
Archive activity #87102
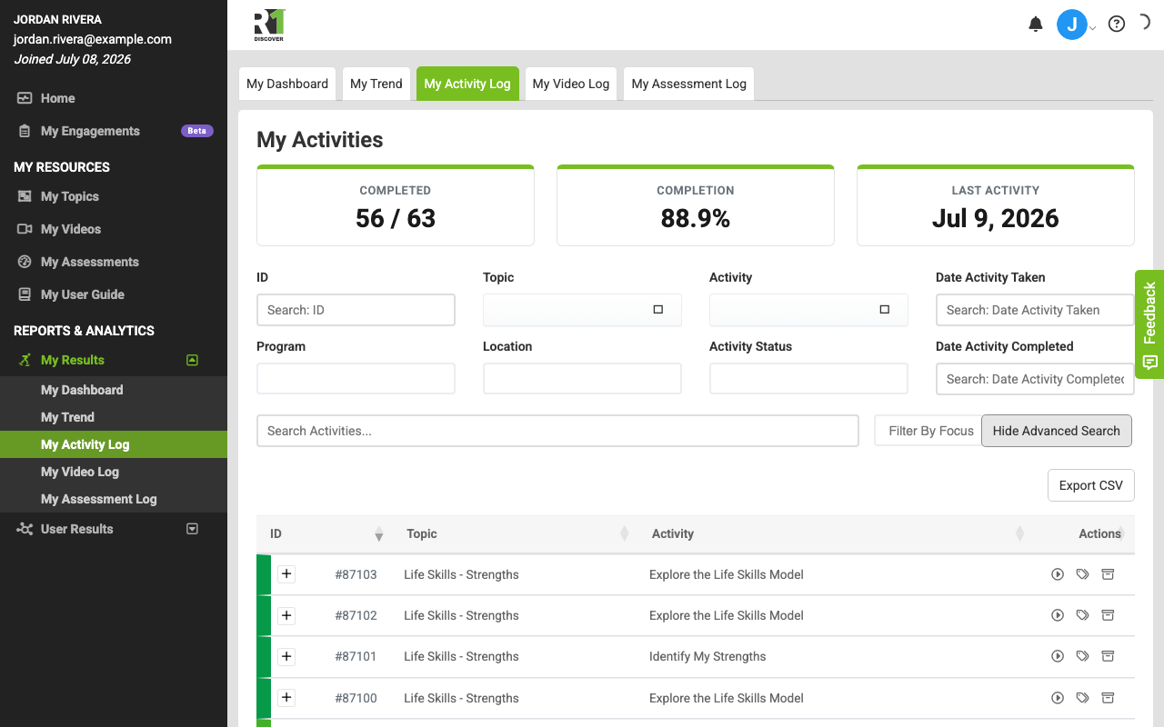[x=1108, y=615]
